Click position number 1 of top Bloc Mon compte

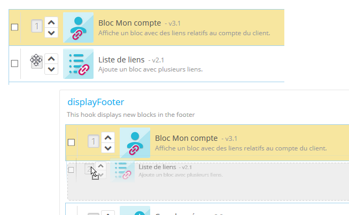coord(37,26)
